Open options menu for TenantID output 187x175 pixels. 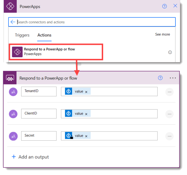point(169,92)
